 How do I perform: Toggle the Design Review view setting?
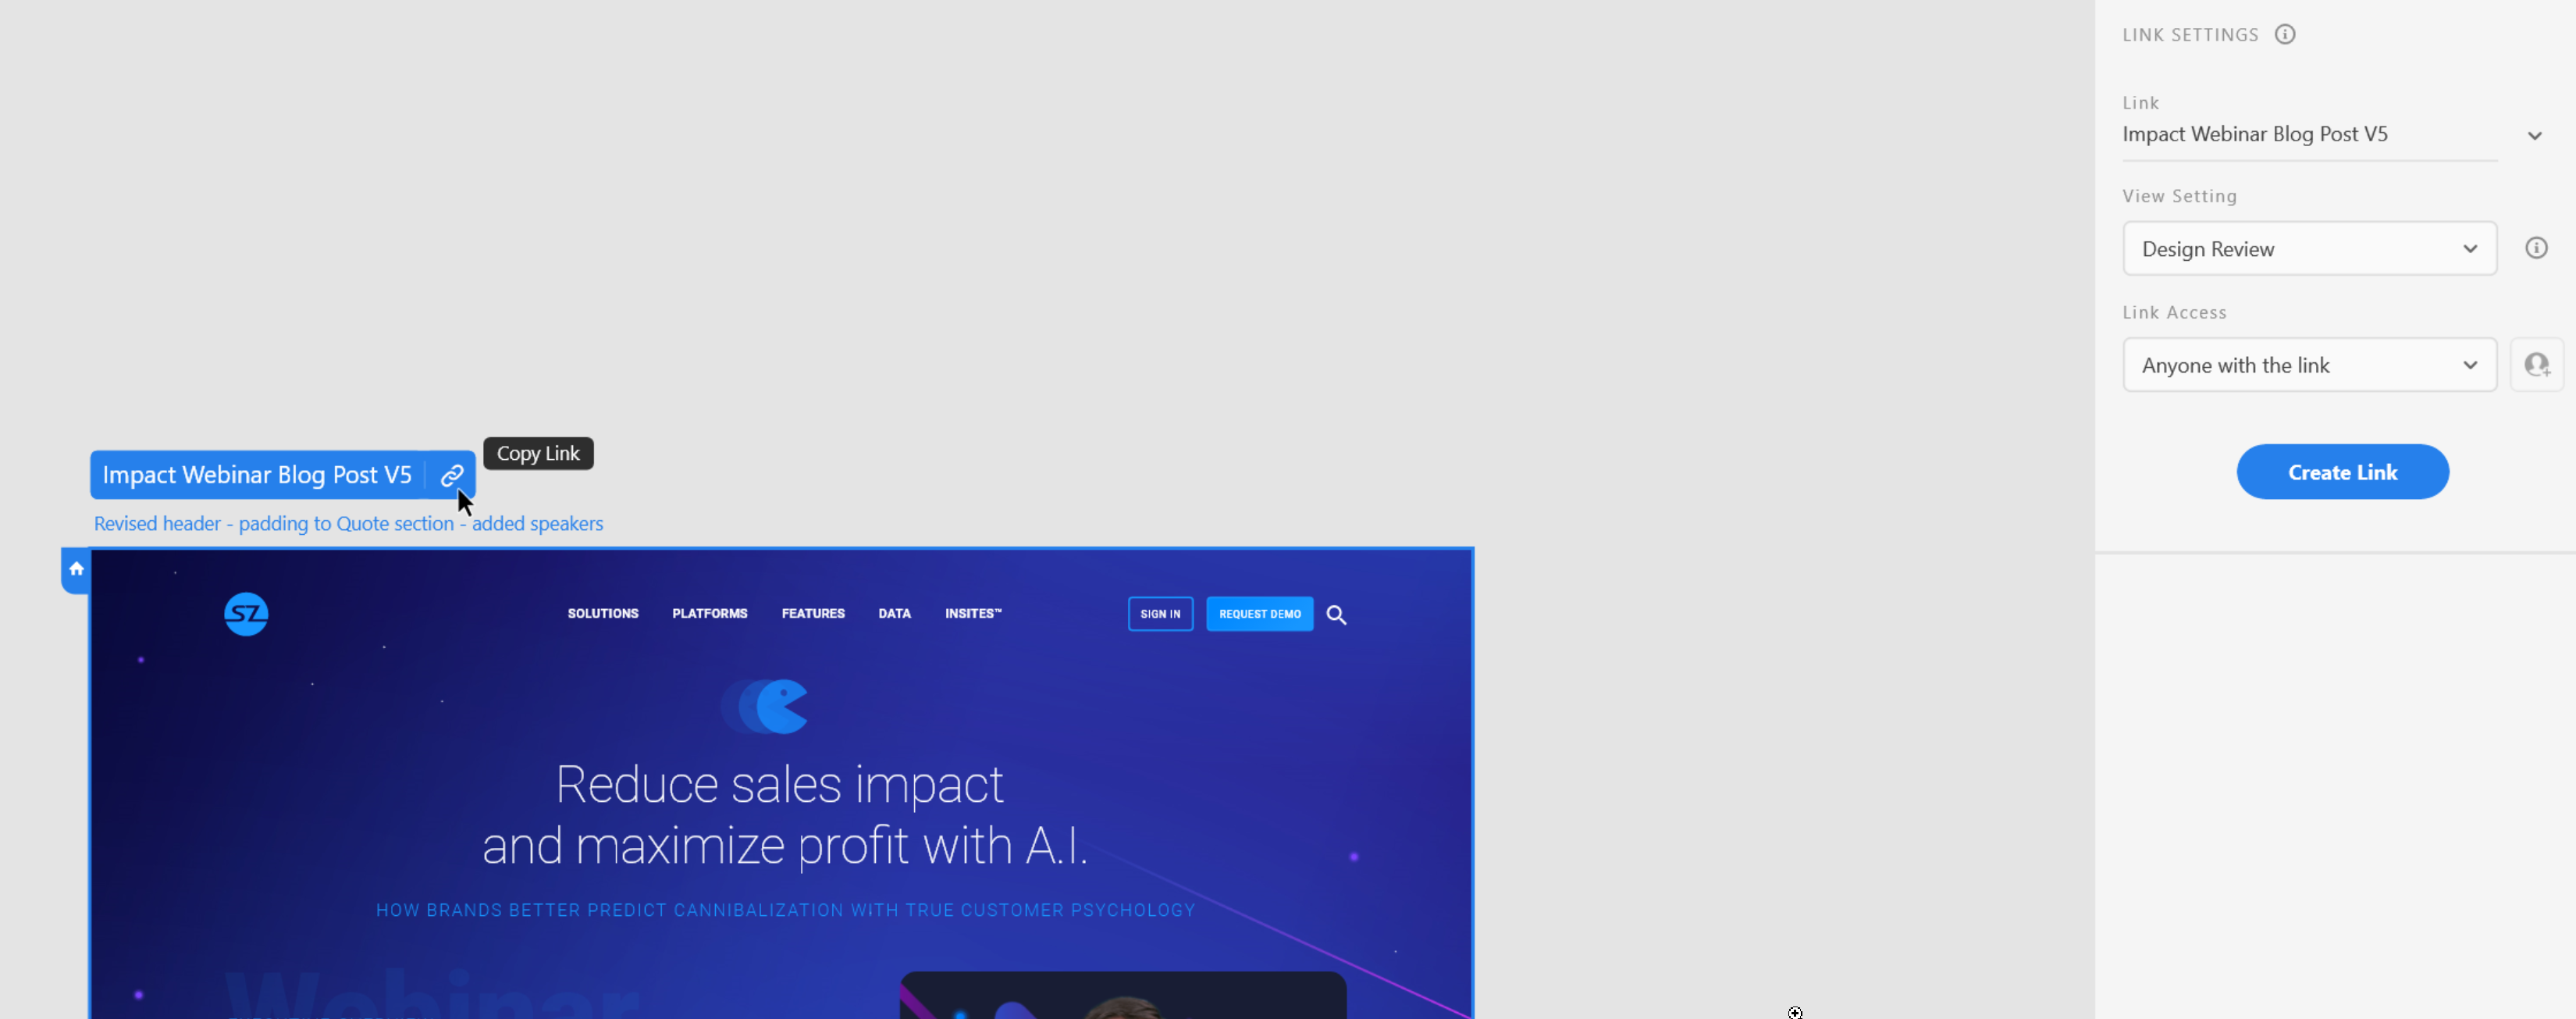pos(2307,248)
